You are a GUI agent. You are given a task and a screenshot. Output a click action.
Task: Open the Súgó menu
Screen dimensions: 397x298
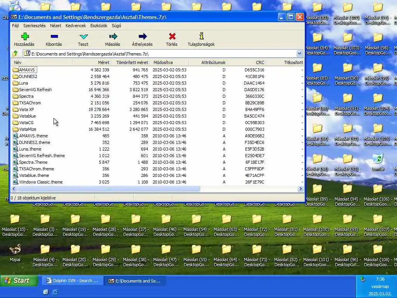pyautogui.click(x=116, y=26)
